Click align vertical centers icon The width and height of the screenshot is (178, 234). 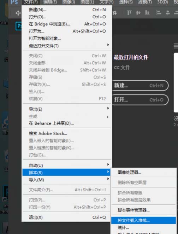pos(138,13)
